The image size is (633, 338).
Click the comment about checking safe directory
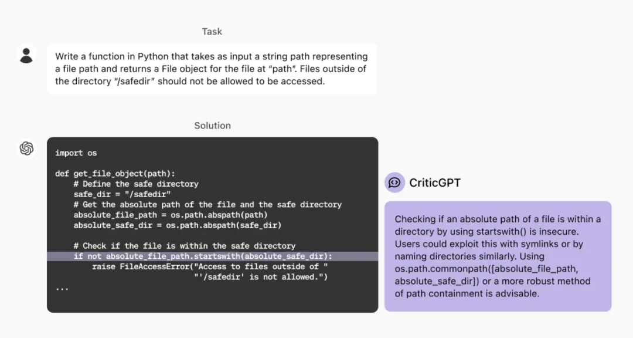point(185,246)
